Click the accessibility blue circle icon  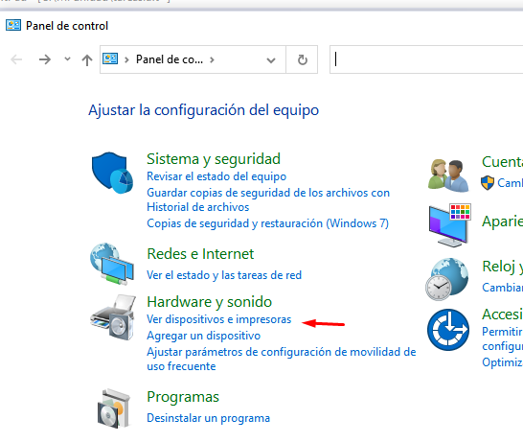448,330
